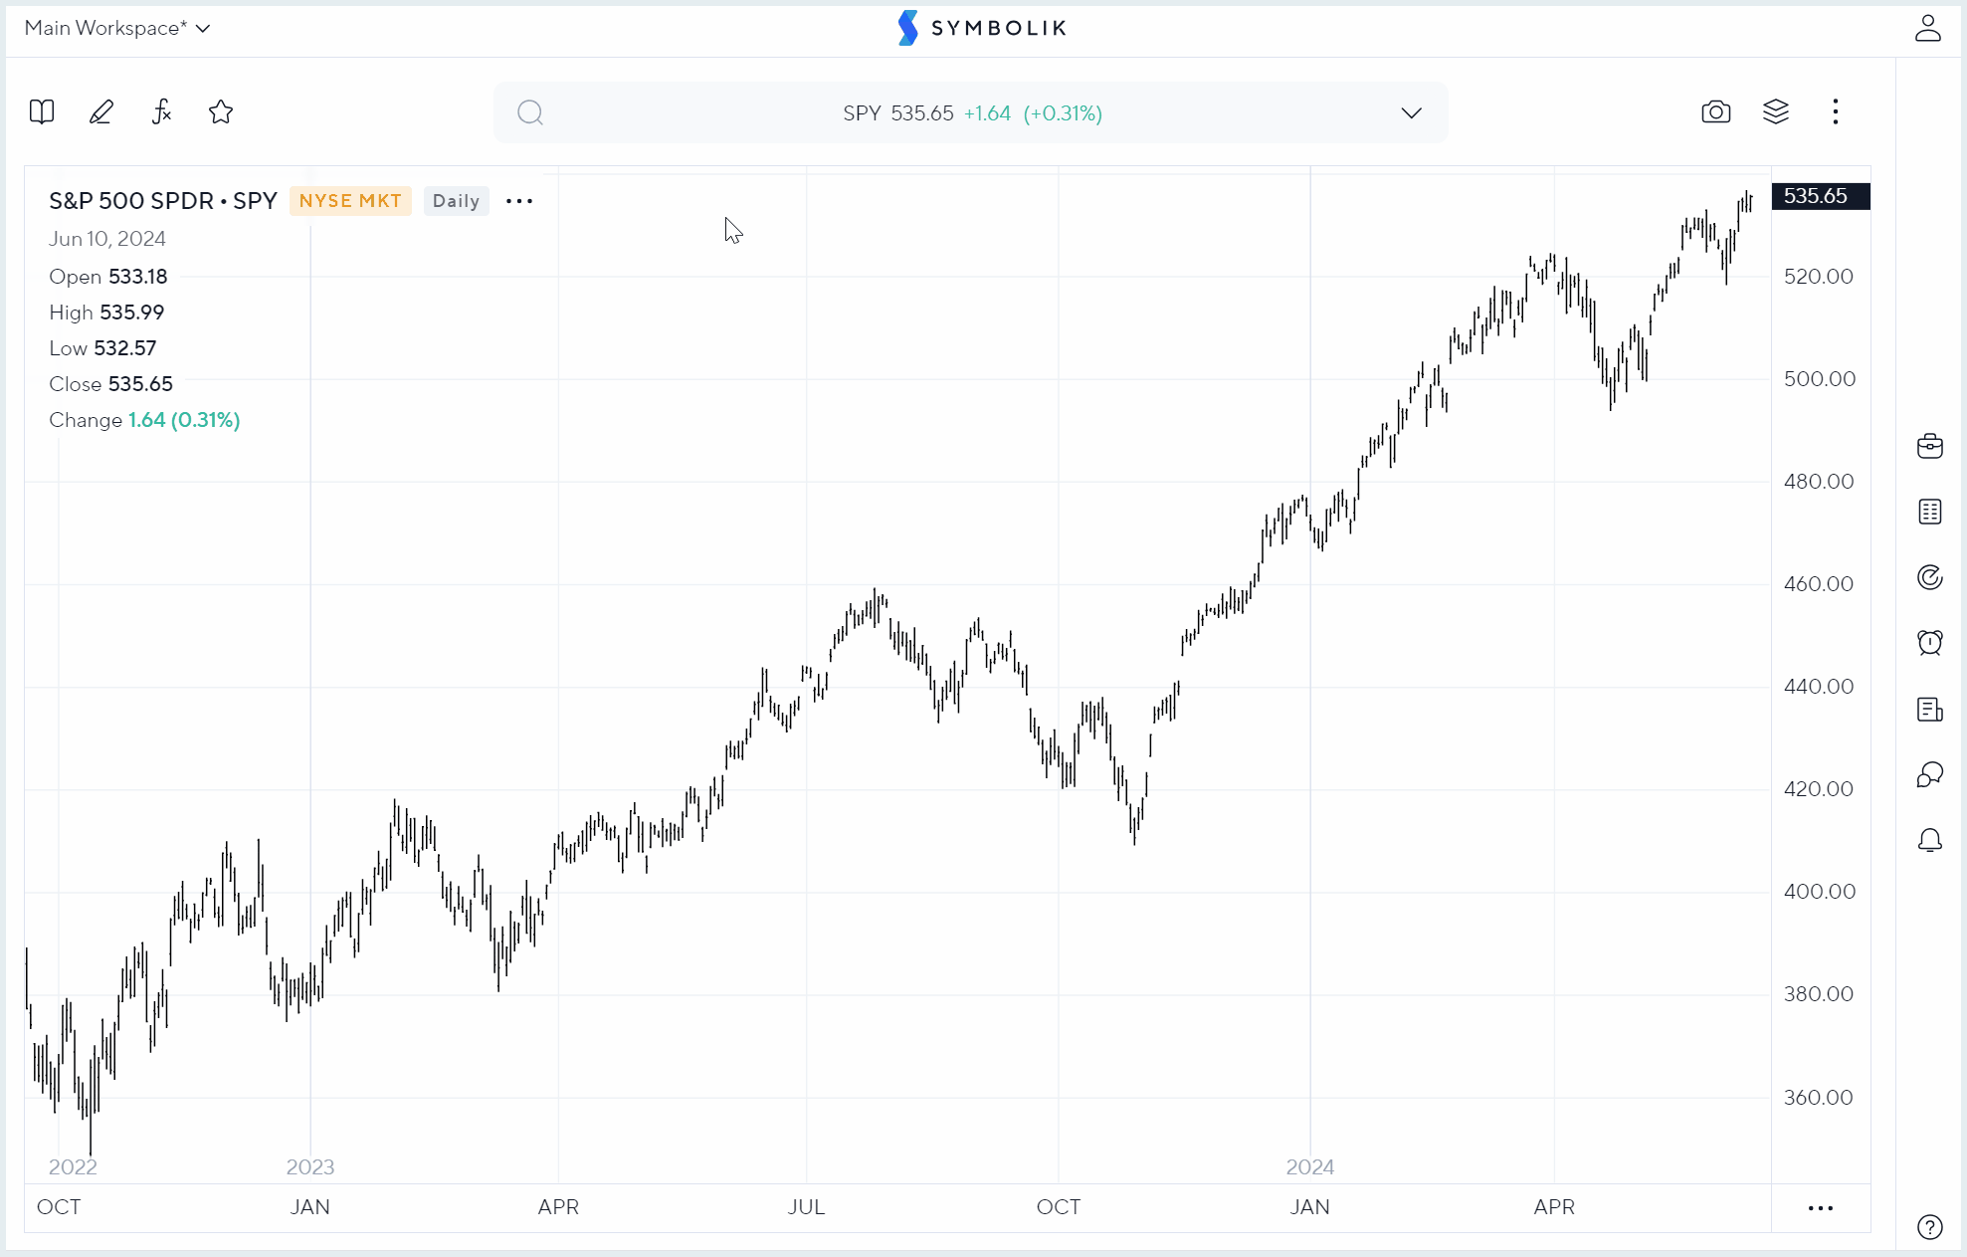Open the fx indicators menu

click(x=161, y=111)
